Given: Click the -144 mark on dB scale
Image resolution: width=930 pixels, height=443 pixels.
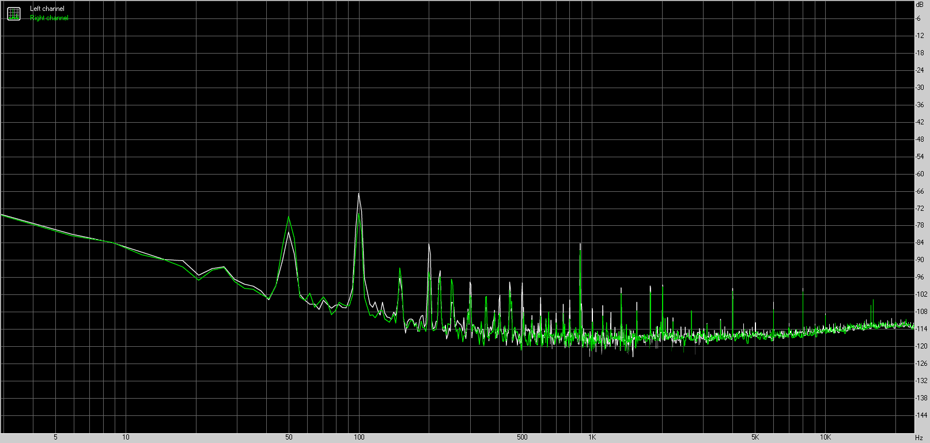Looking at the screenshot, I should (921, 415).
